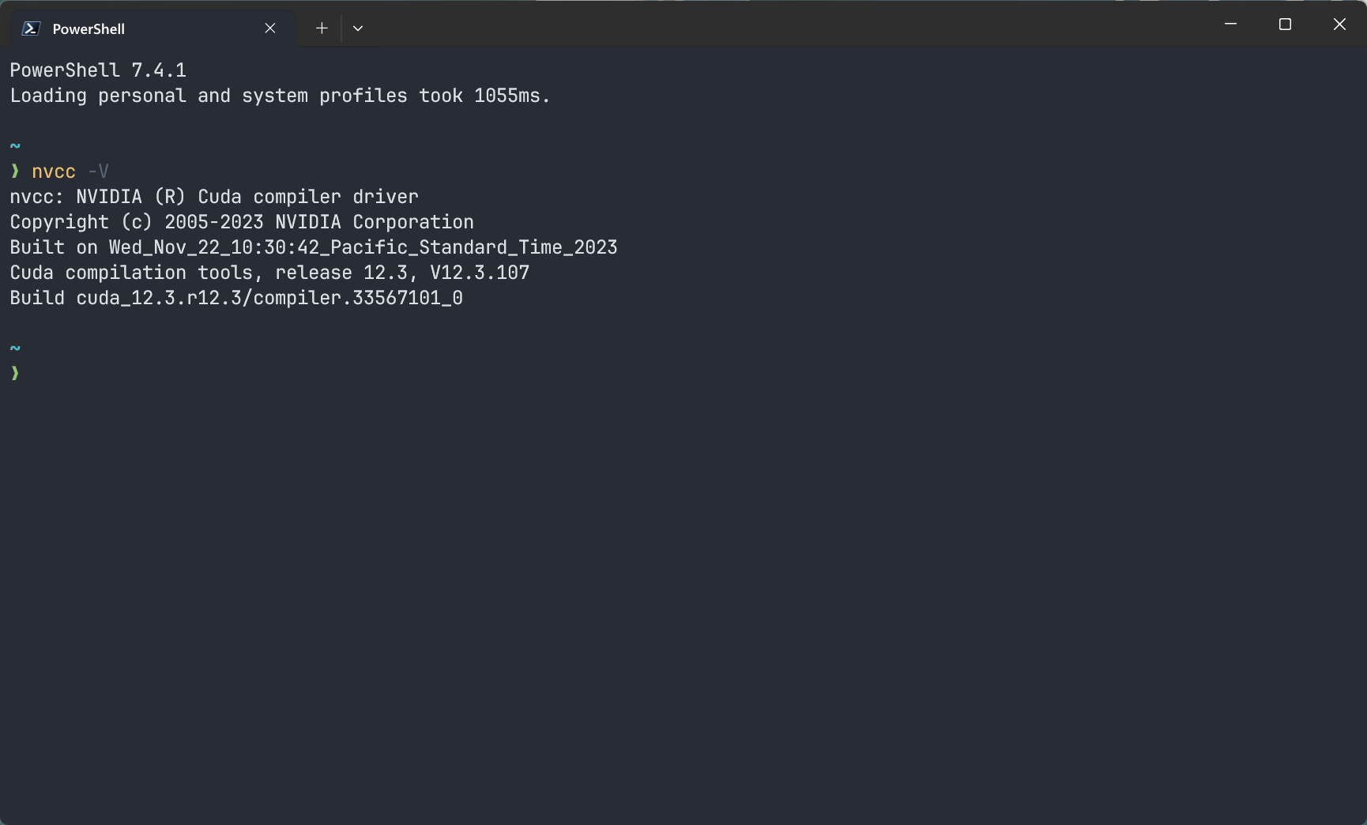The image size is (1367, 825).
Task: Click the yellow prompt chevron before nvcc
Action: pyautogui.click(x=15, y=171)
